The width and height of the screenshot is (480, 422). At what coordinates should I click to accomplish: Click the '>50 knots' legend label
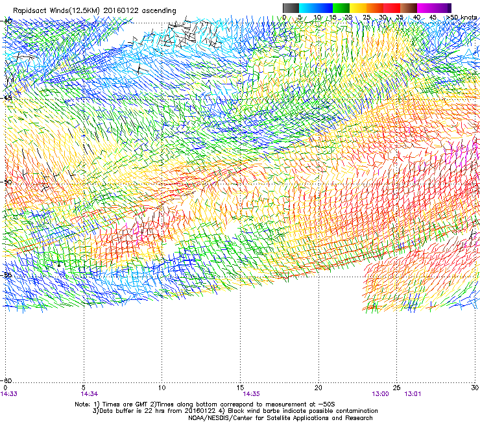pyautogui.click(x=462, y=17)
